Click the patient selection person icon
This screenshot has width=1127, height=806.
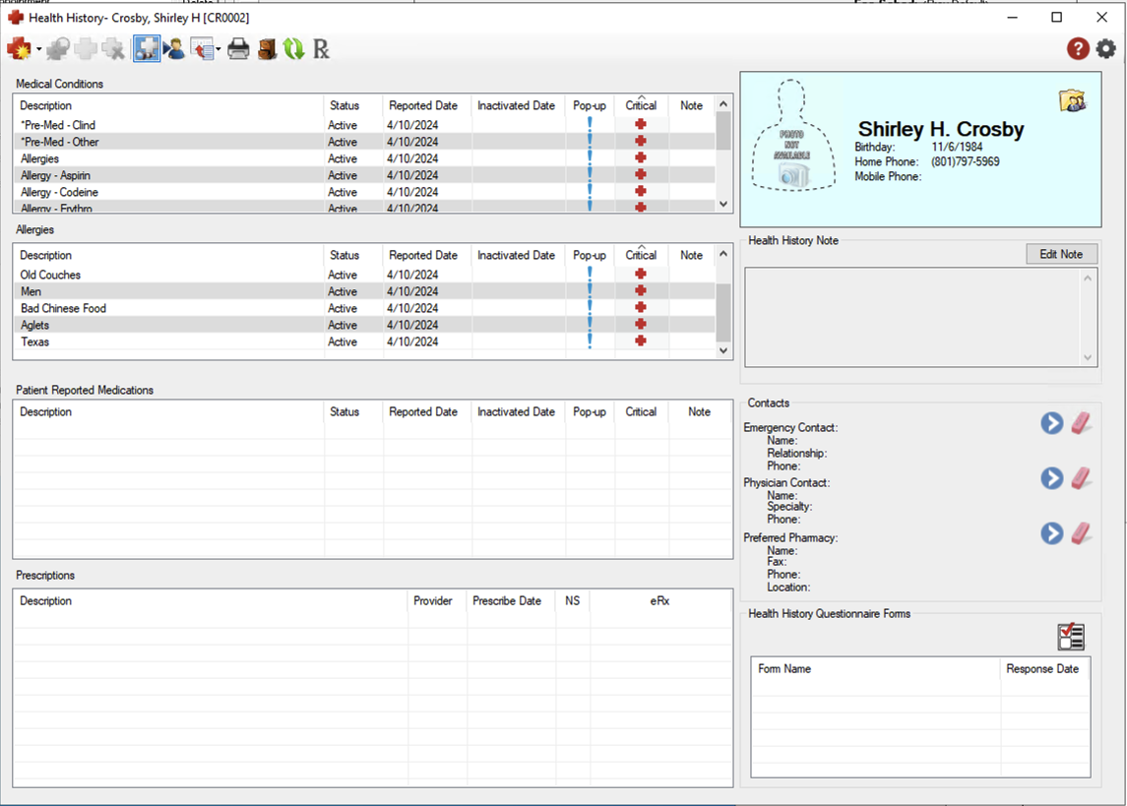point(174,48)
